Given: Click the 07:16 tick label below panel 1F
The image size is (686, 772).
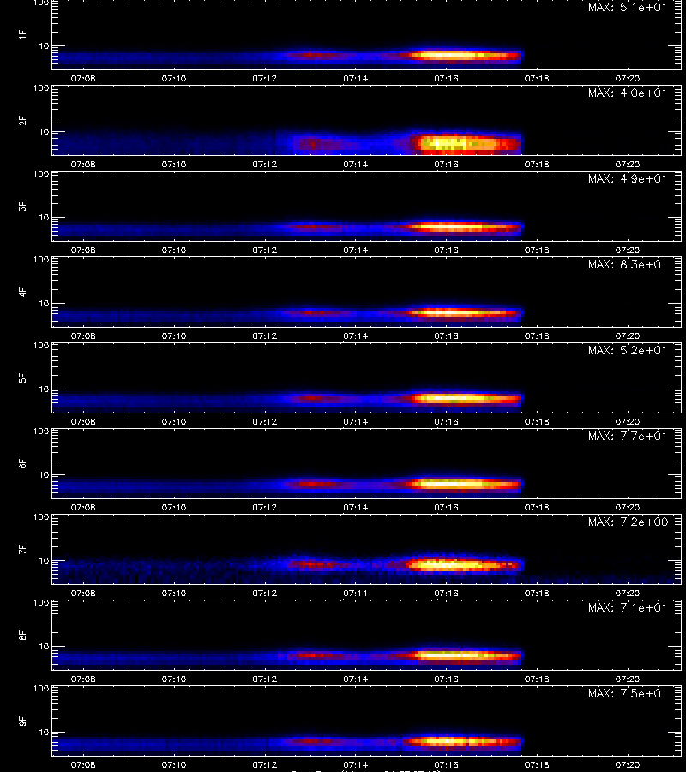Looking at the screenshot, I should point(446,79).
